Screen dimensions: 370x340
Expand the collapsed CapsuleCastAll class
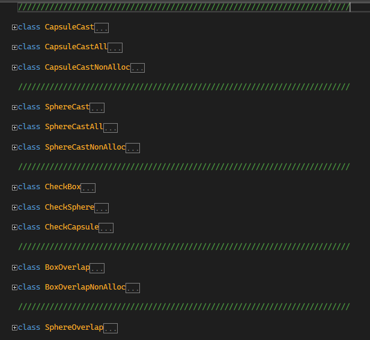14,47
